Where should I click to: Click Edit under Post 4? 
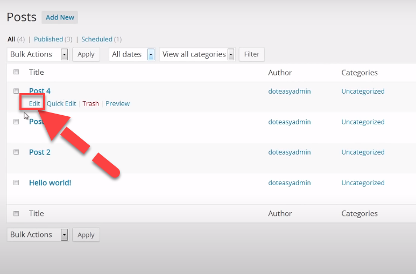pos(34,103)
